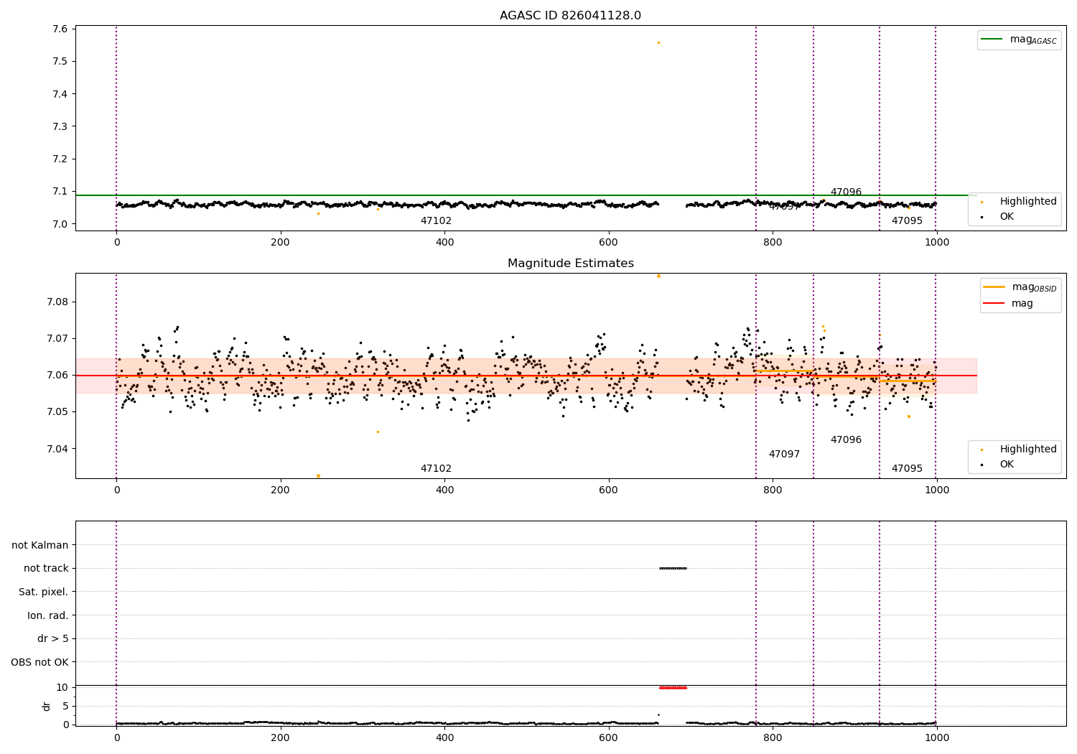
Task: Click the 'dr' y-axis label
Action: [47, 707]
